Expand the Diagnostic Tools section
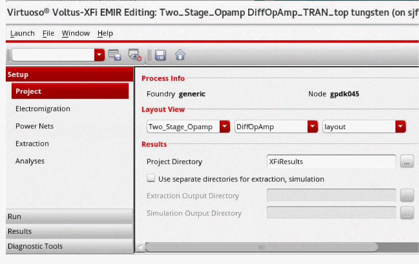 69,246
